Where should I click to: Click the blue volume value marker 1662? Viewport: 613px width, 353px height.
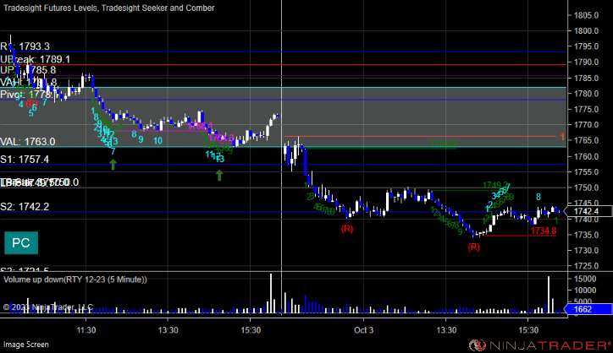tap(588, 309)
